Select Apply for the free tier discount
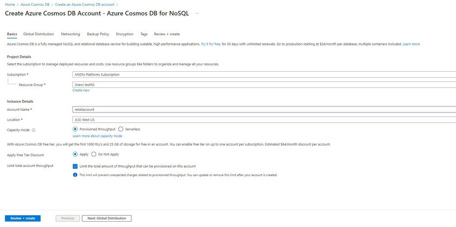The width and height of the screenshot is (456, 227). point(75,154)
